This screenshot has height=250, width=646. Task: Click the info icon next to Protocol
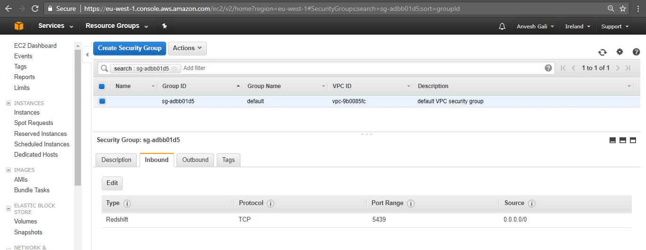tap(271, 204)
